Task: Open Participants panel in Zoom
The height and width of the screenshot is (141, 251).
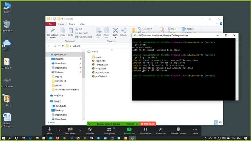Action: 109,130
